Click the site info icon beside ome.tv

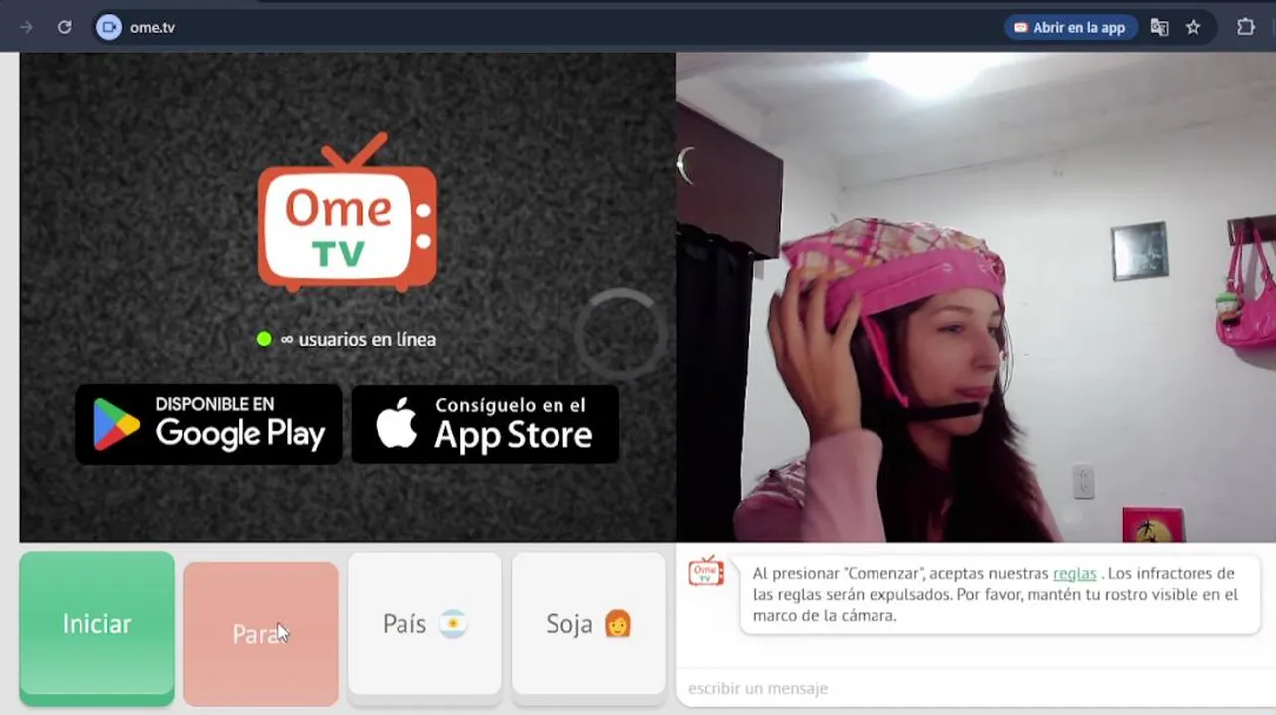click(x=108, y=27)
